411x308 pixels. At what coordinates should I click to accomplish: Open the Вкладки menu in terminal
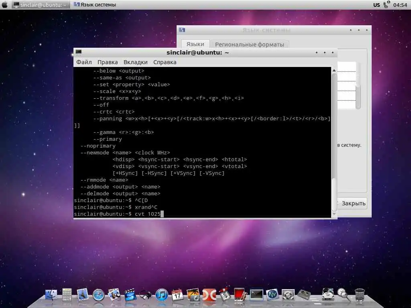click(136, 62)
